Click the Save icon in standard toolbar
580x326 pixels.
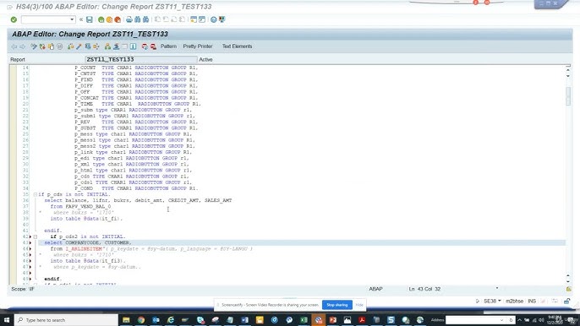pos(90,19)
